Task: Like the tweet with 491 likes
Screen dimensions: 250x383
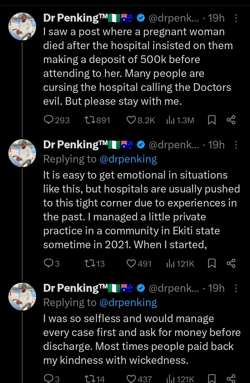Action: [131, 264]
